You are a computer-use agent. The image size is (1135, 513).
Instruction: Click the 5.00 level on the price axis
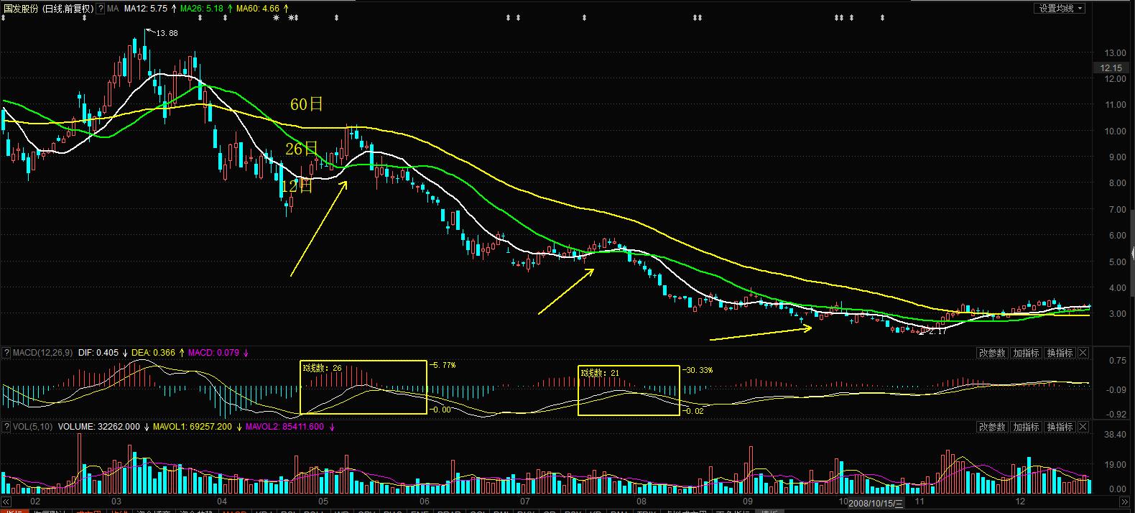1118,262
